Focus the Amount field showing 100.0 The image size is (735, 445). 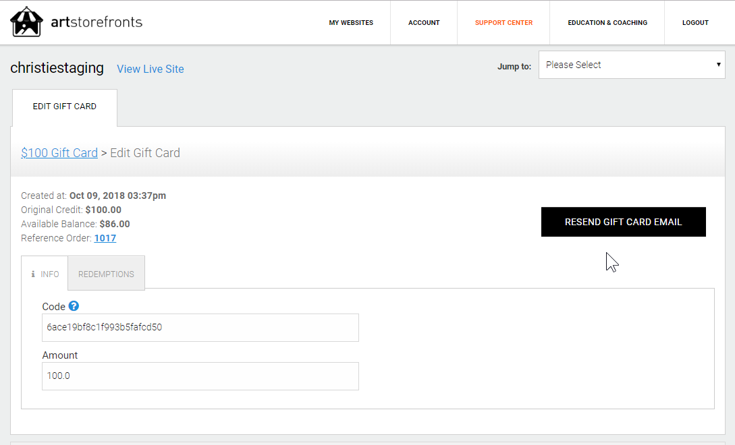pyautogui.click(x=200, y=376)
